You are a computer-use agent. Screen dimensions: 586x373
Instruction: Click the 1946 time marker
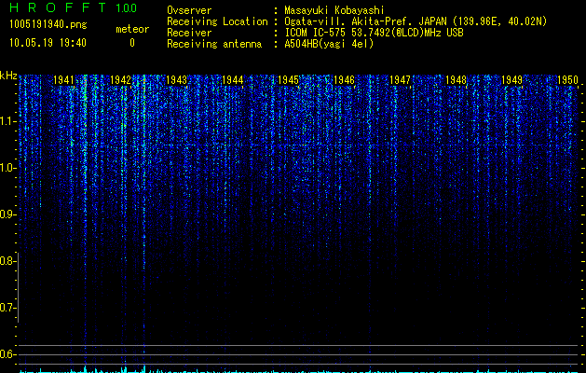click(344, 80)
